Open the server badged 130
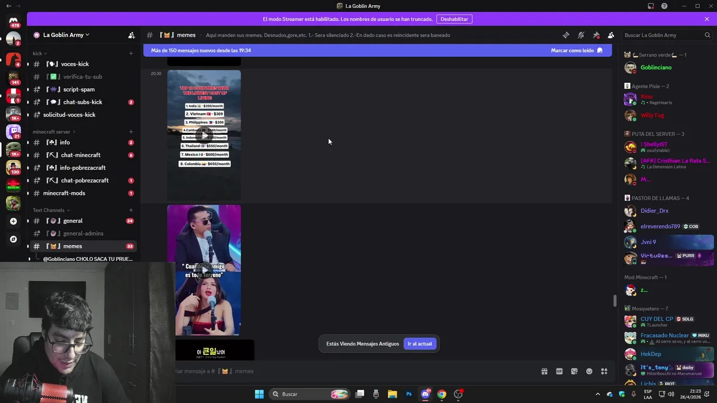The height and width of the screenshot is (403, 717). click(13, 167)
